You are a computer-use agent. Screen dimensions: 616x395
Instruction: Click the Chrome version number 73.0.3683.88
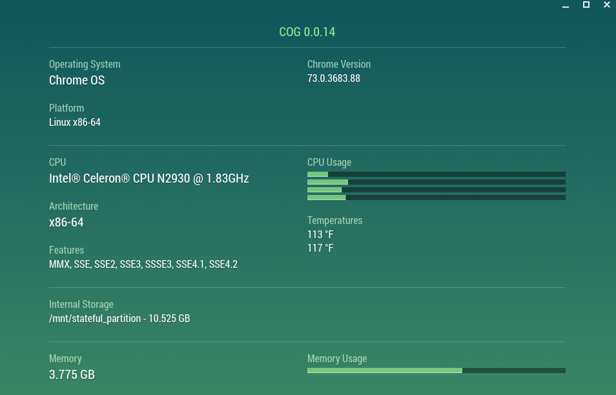(x=333, y=78)
